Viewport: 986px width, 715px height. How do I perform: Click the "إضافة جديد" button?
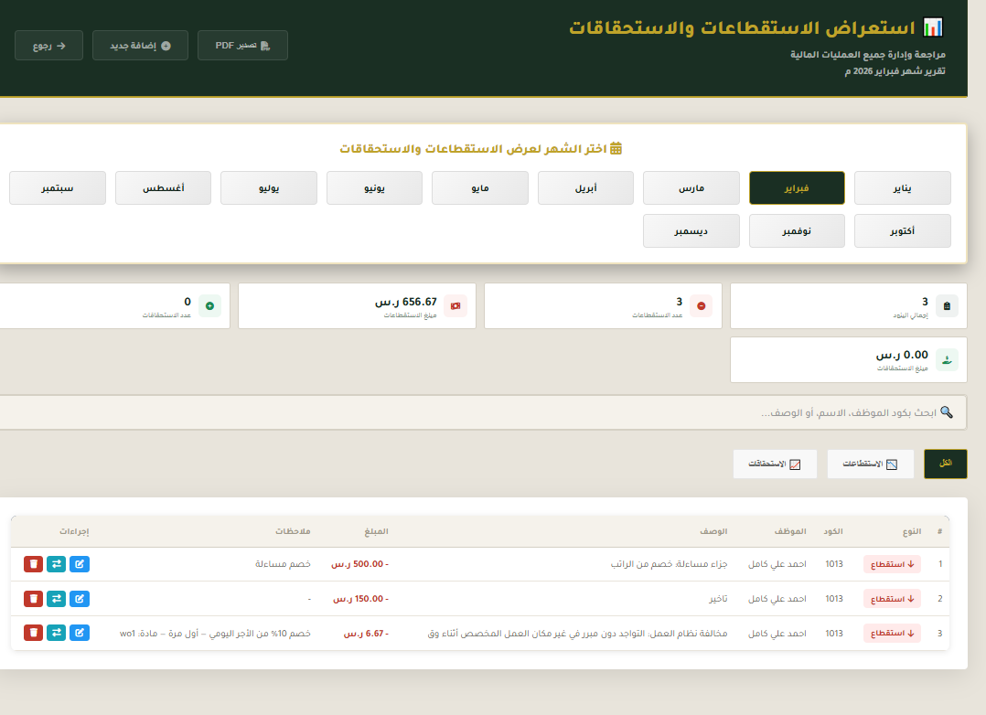[x=140, y=44]
